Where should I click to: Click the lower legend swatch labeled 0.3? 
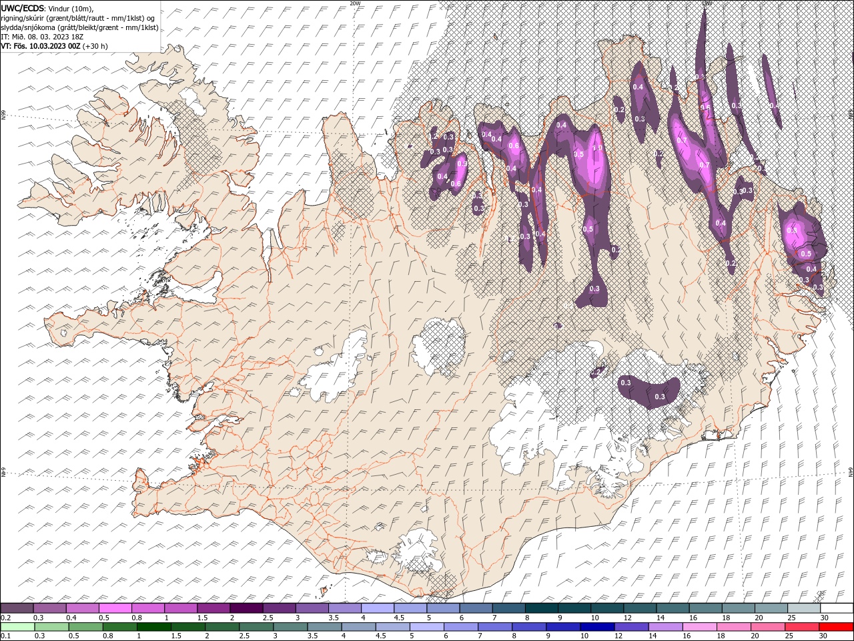[52, 627]
